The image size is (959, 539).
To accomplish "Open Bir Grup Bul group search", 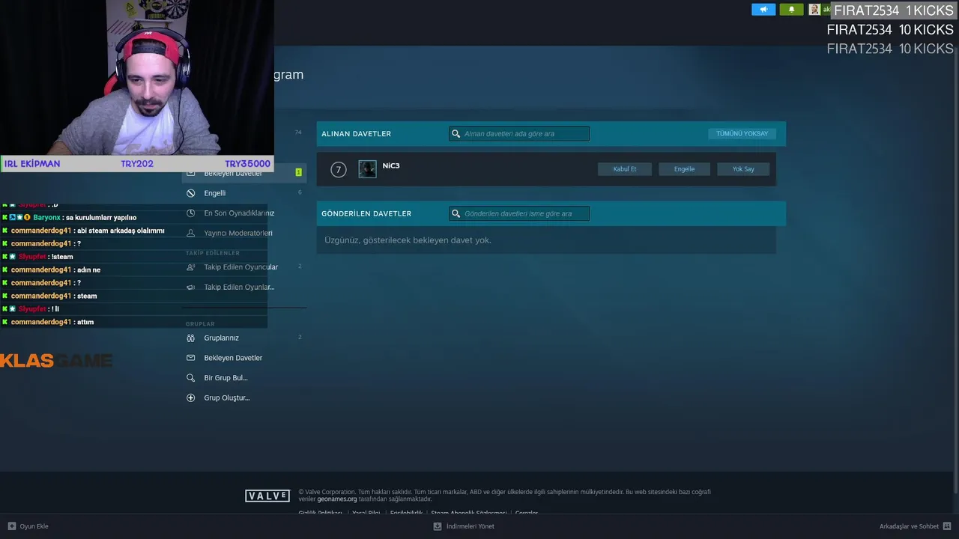I will tap(226, 378).
